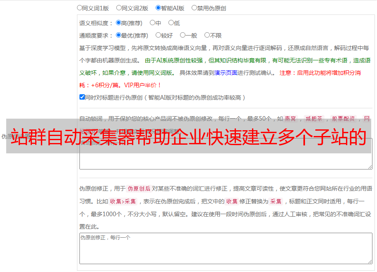Set 语义相似度 to 低
Screen dimensions: 377x272
(x=171, y=23)
